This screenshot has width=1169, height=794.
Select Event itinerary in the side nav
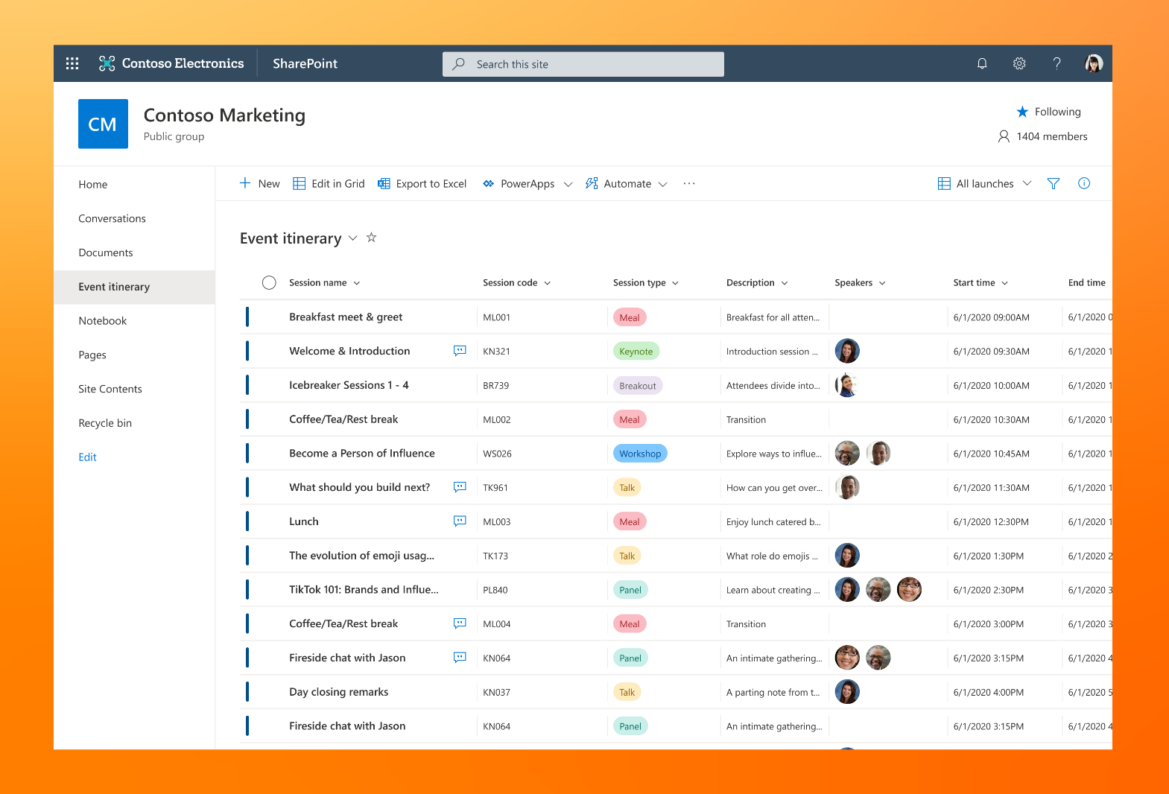[134, 287]
